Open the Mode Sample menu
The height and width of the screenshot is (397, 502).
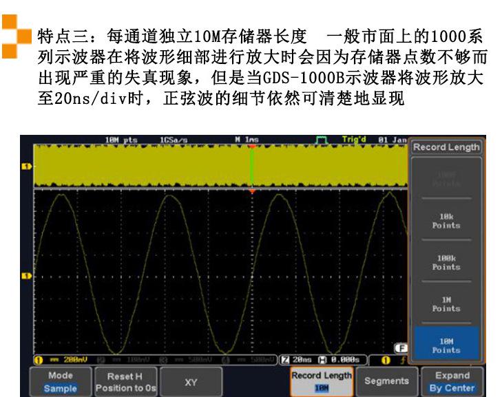61,382
